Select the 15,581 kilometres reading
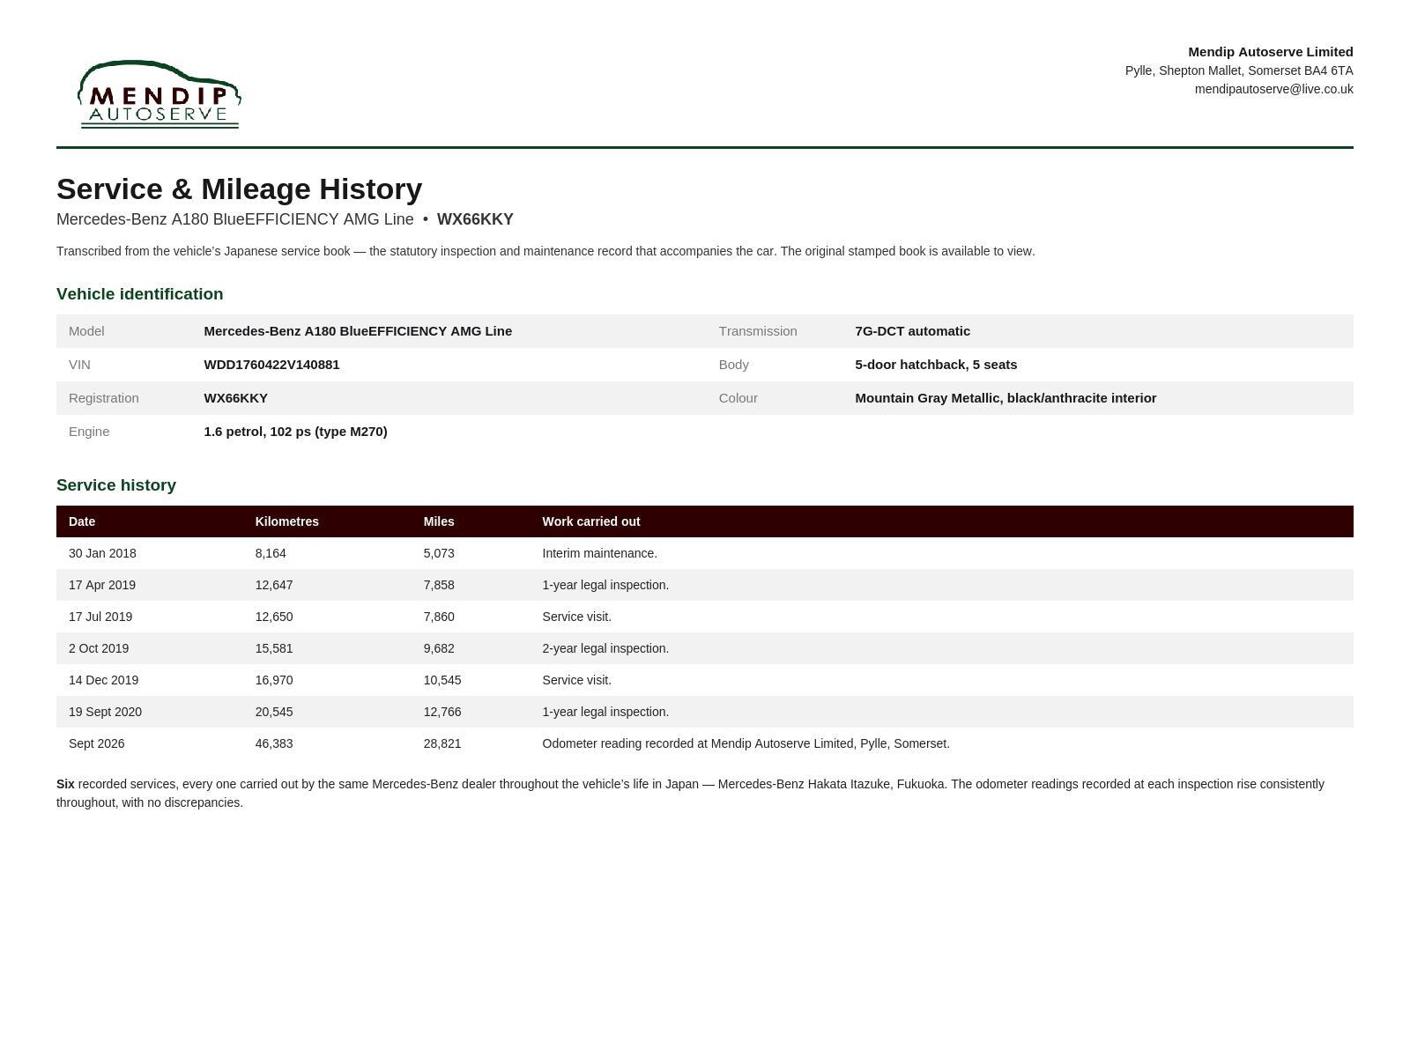 (274, 648)
